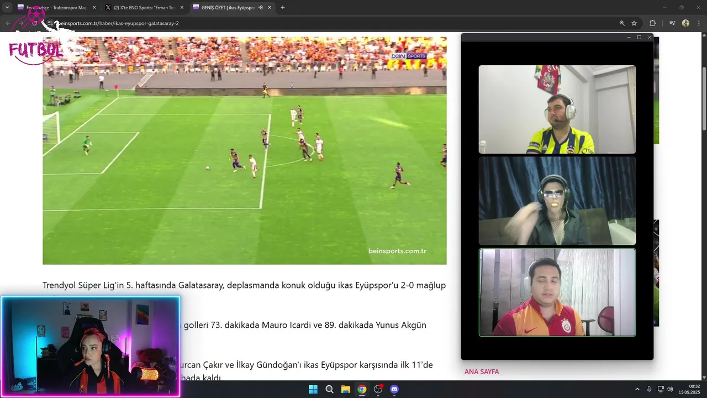Open File Explorer from the taskbar
The height and width of the screenshot is (398, 707).
point(345,389)
